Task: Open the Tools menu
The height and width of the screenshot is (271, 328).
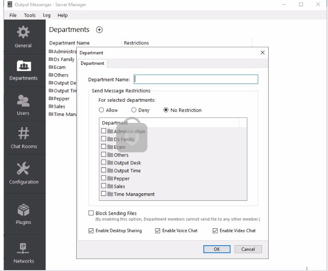Action: (30, 15)
